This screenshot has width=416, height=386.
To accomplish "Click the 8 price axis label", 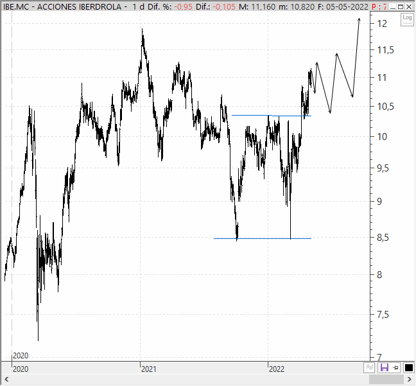I will tap(379, 275).
